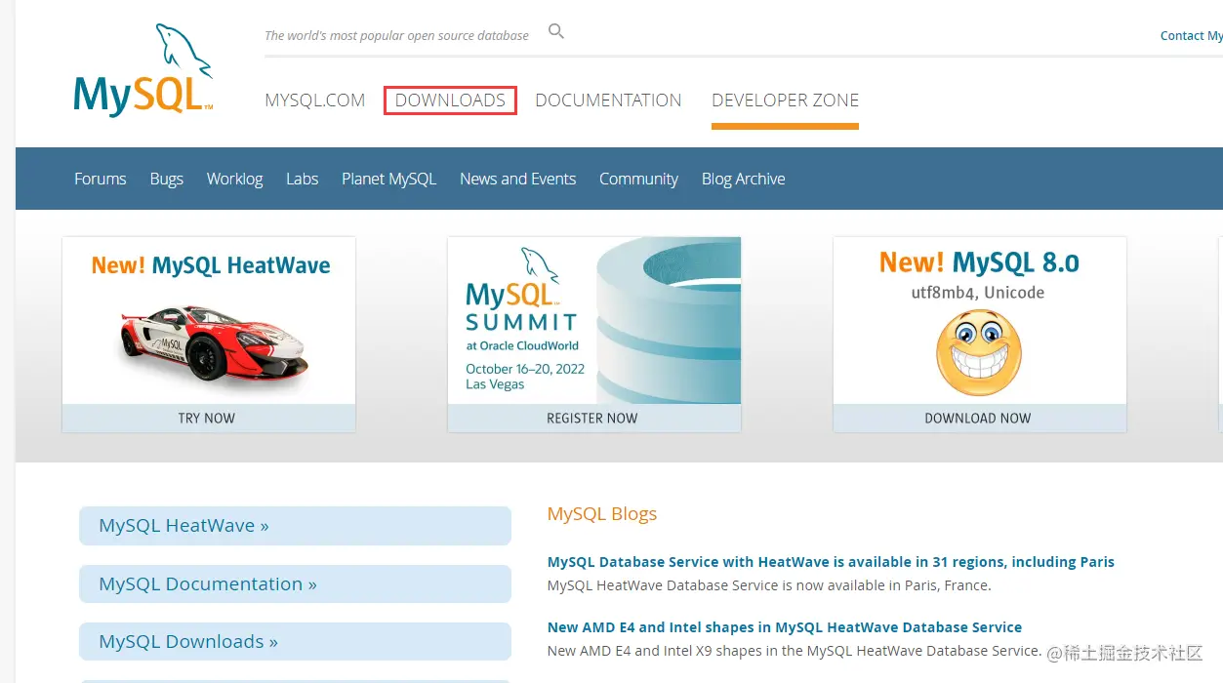Screen dimensions: 1223x683
Task: Click the DOWNLOAD NOW button
Action: click(x=980, y=419)
